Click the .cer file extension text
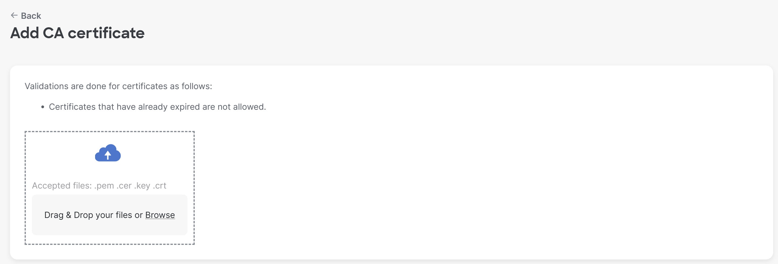This screenshot has width=778, height=264. [x=124, y=185]
